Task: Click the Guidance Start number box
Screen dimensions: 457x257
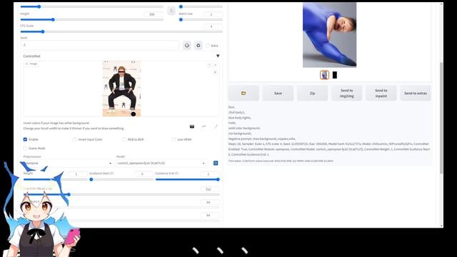Action: coord(144,174)
